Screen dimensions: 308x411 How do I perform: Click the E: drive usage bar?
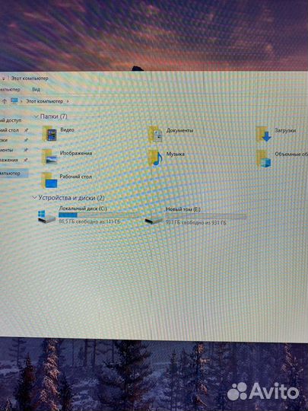206,216
